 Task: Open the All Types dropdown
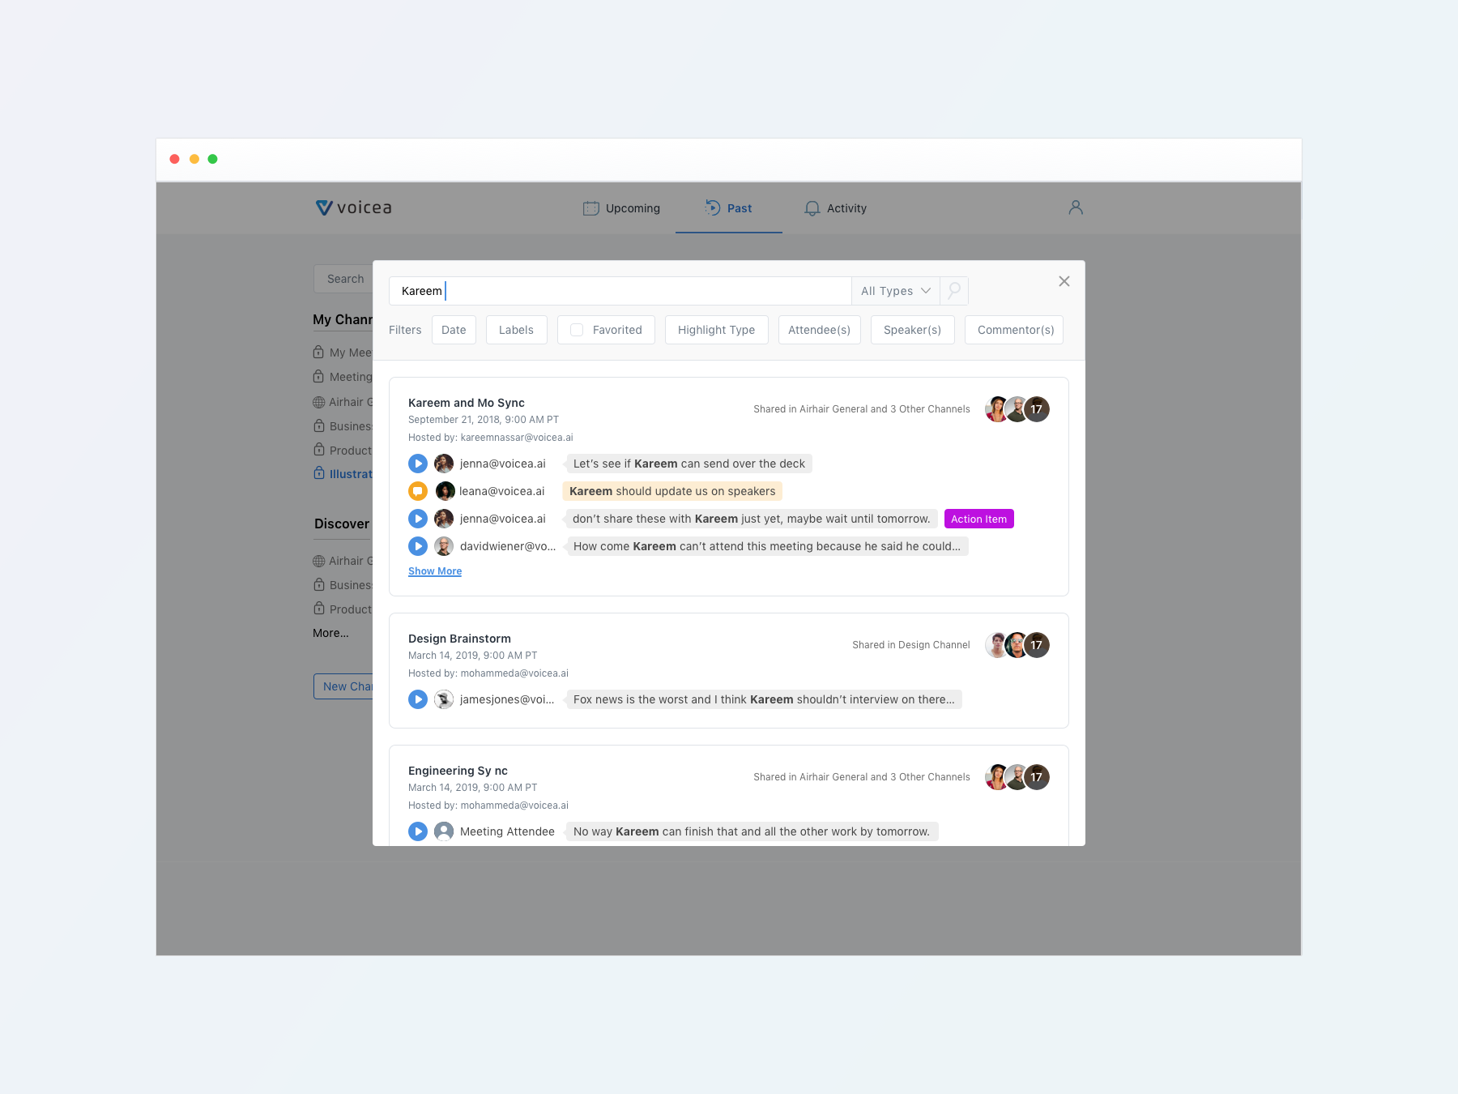(x=895, y=291)
